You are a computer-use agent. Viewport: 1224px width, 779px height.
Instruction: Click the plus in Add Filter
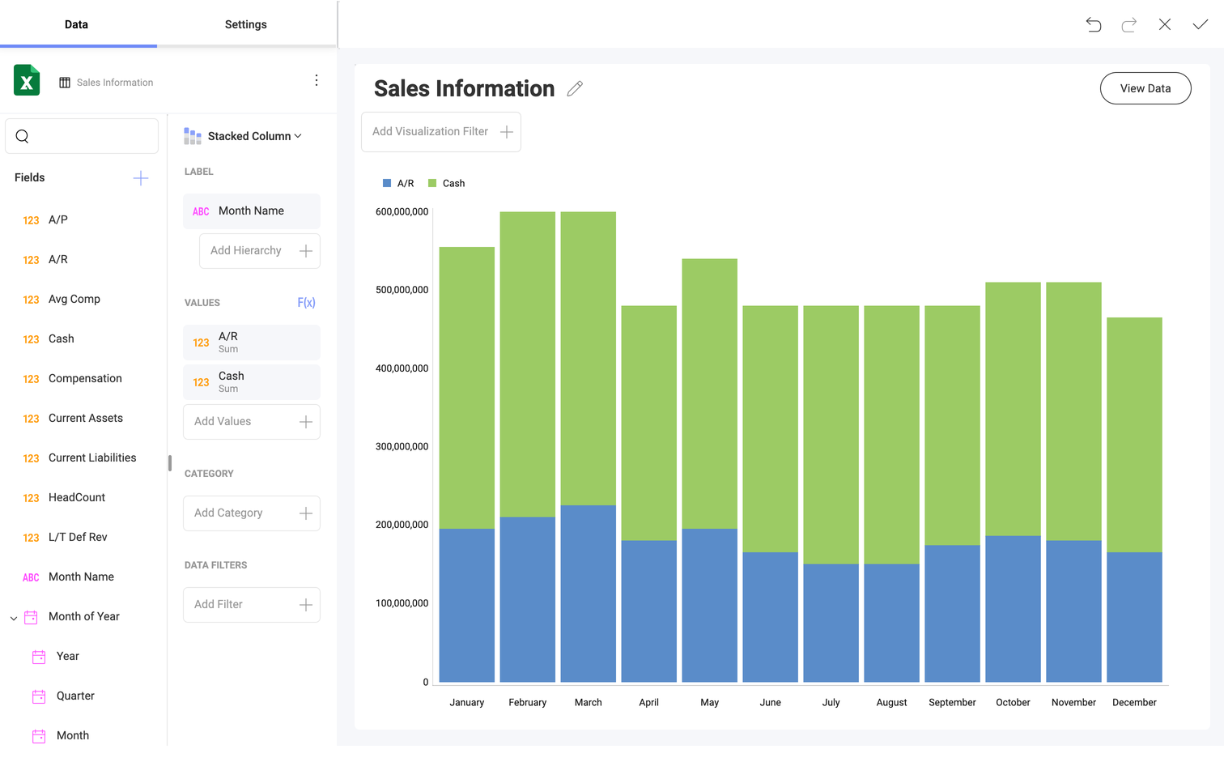306,605
